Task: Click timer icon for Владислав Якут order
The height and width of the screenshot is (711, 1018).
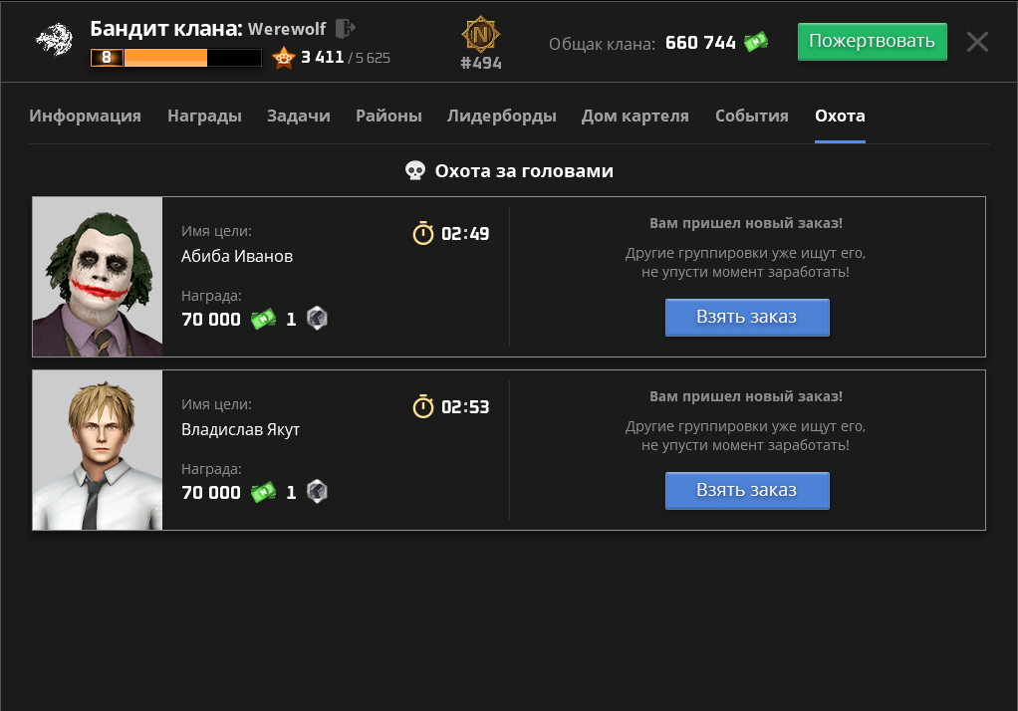Action: tap(423, 406)
